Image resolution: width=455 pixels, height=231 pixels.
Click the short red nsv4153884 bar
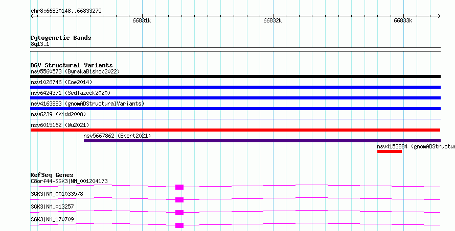(390, 151)
